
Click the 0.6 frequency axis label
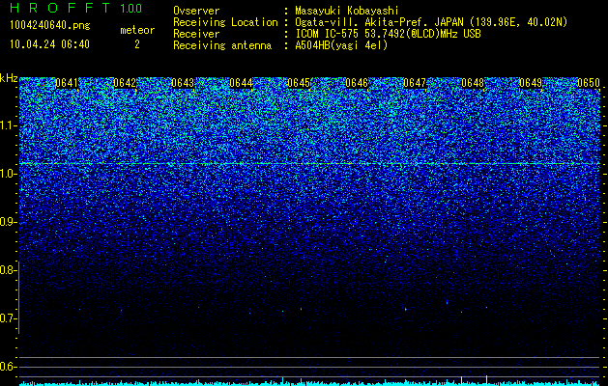(7, 367)
